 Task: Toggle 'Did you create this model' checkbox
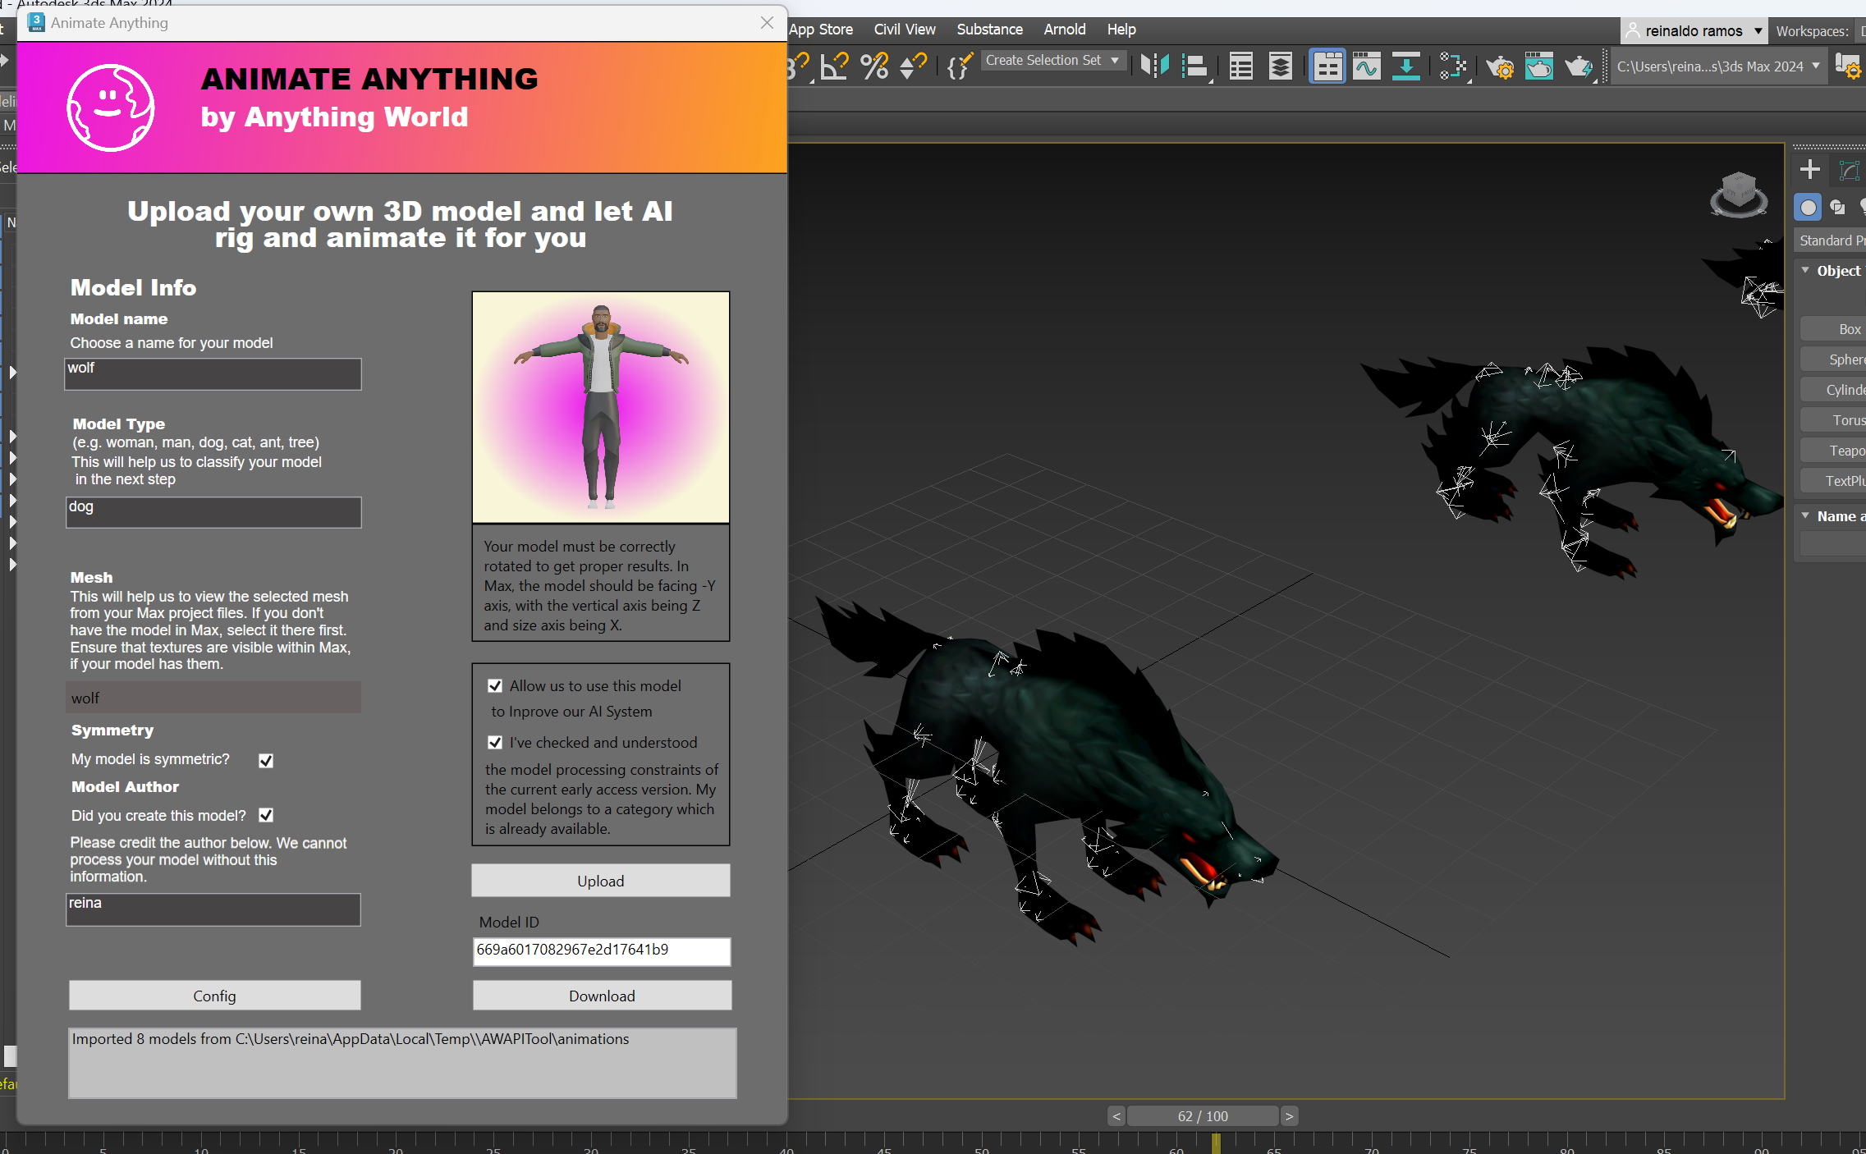click(x=266, y=815)
